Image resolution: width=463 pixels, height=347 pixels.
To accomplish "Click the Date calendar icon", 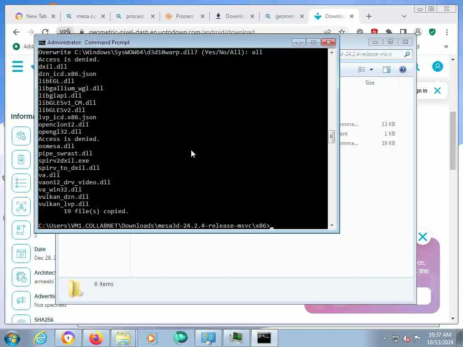I will pyautogui.click(x=21, y=253).
